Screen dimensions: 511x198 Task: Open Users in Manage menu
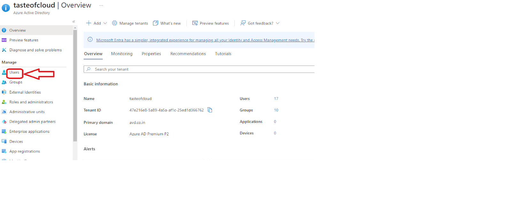pos(14,73)
